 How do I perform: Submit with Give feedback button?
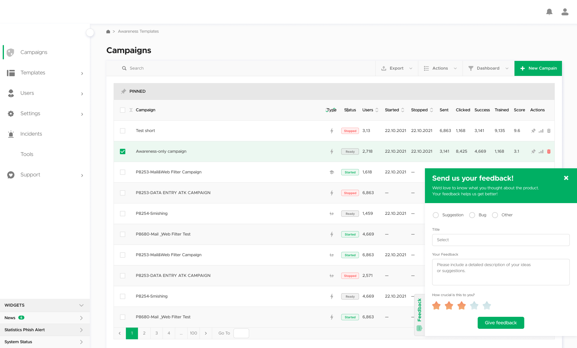point(501,323)
